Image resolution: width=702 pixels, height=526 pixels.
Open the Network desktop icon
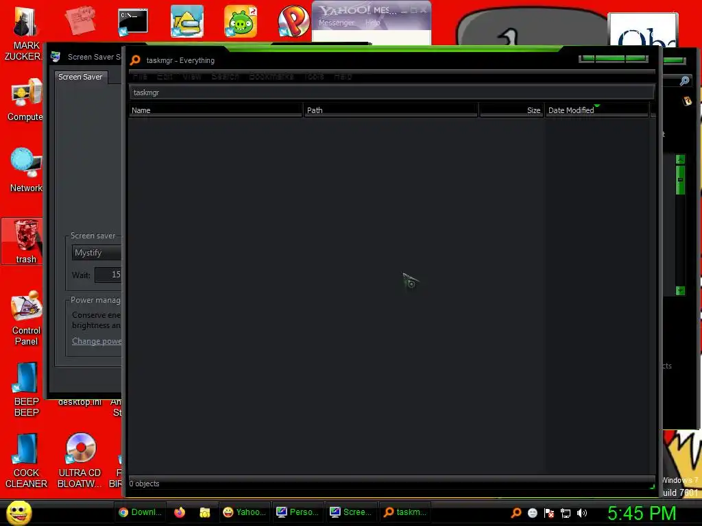[26, 170]
